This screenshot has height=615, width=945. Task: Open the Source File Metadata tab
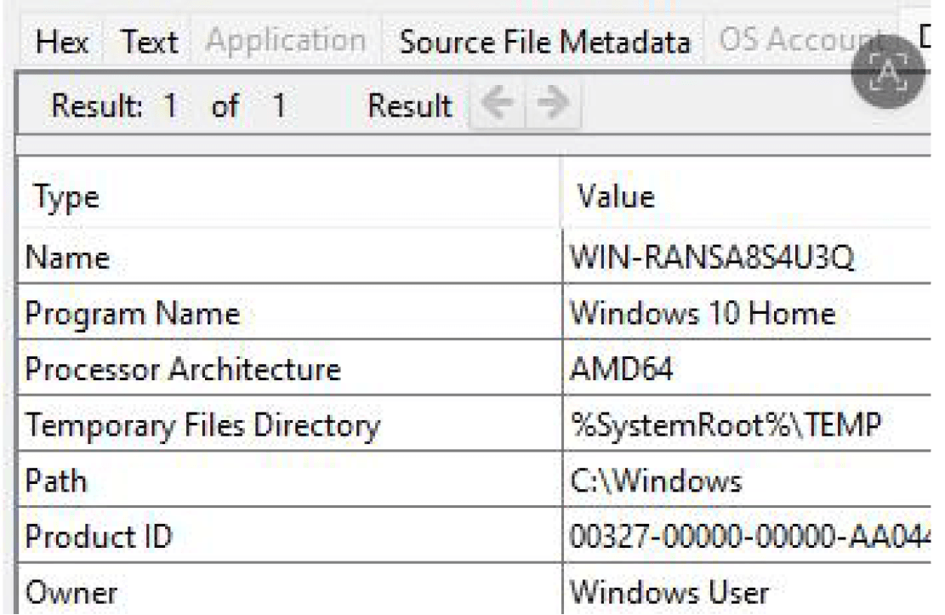(544, 43)
